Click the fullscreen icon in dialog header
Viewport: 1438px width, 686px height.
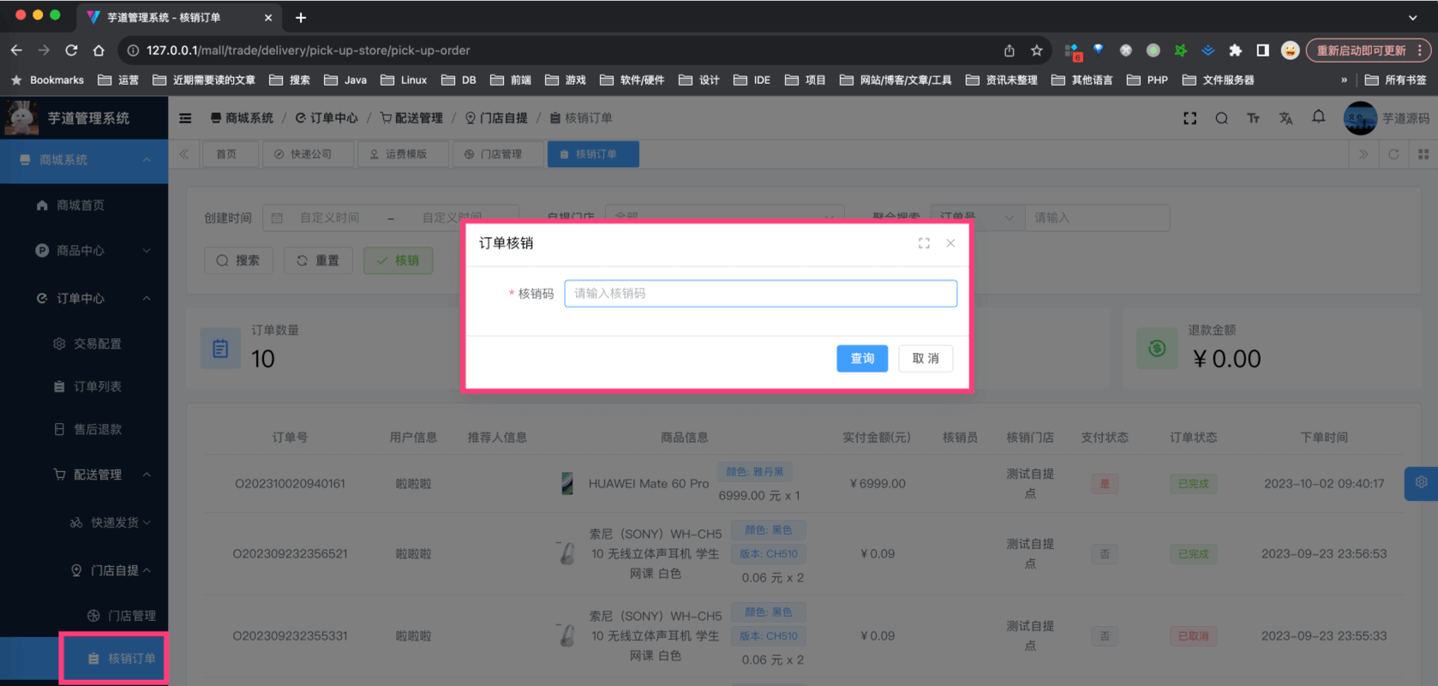pyautogui.click(x=924, y=243)
